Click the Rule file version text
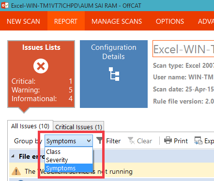The height and width of the screenshot is (181, 214). coord(183,101)
